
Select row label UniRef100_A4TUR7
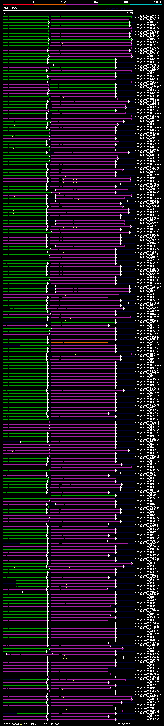(147, 343)
